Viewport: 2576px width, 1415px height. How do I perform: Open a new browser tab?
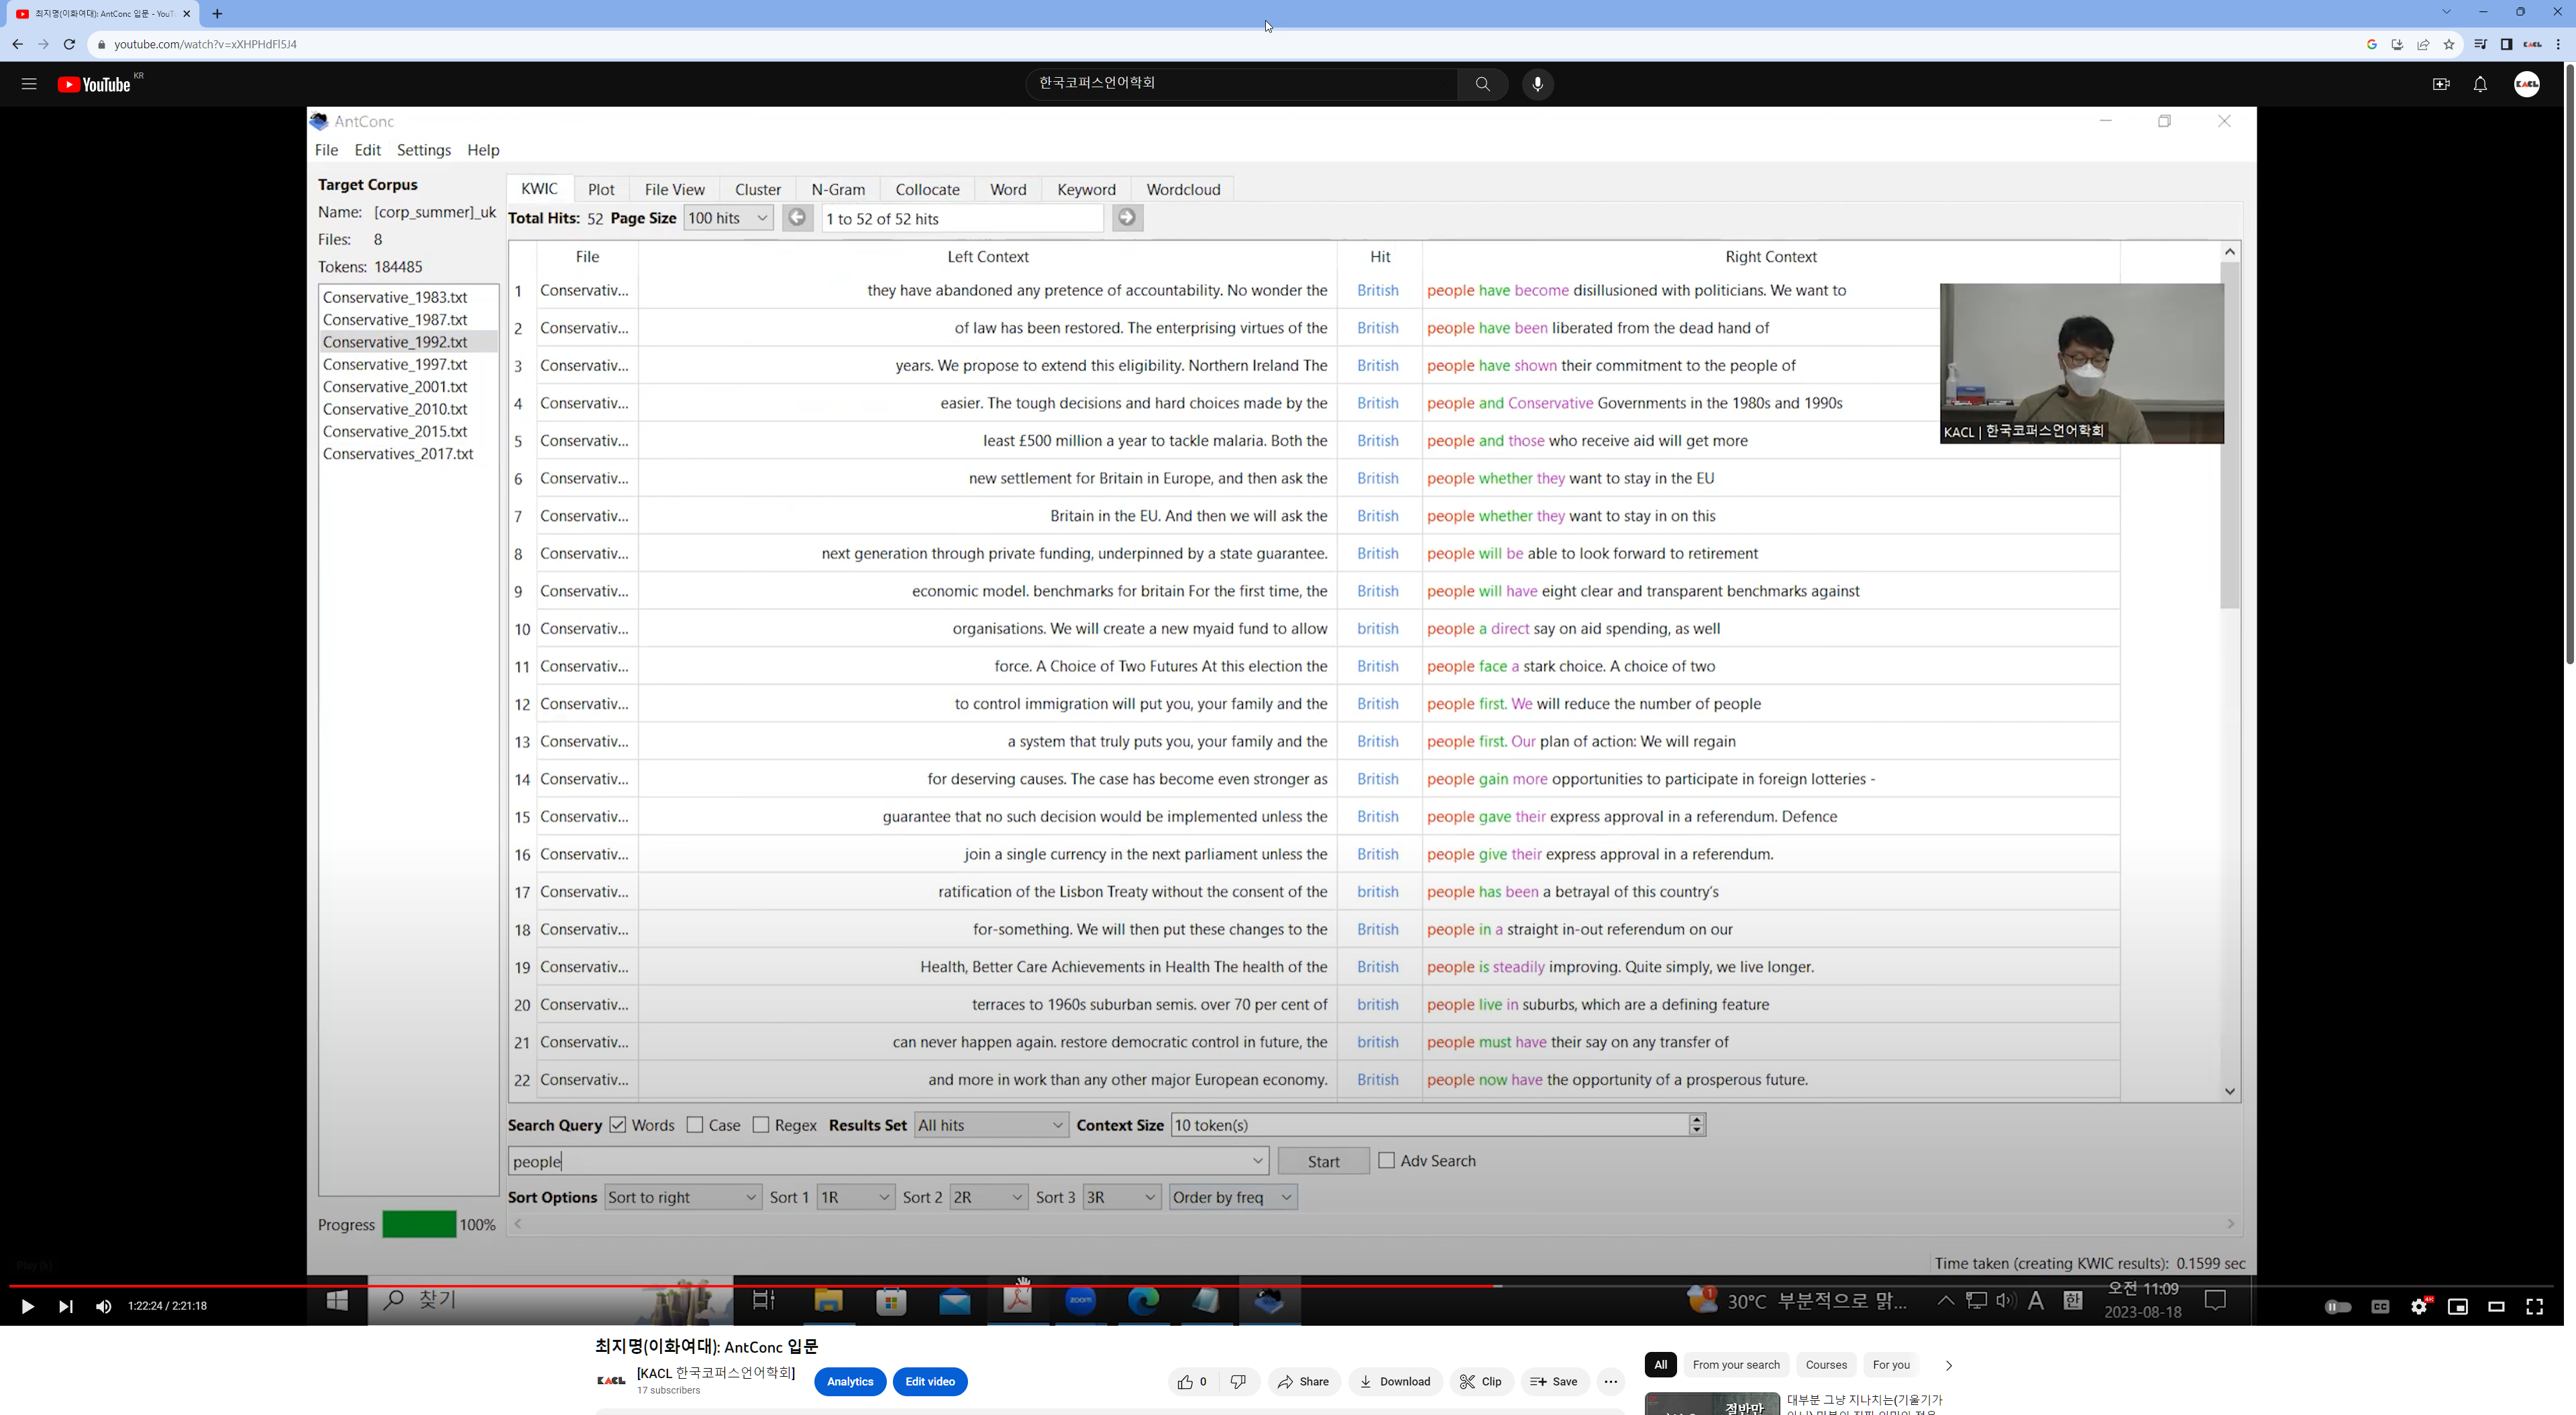tap(217, 14)
